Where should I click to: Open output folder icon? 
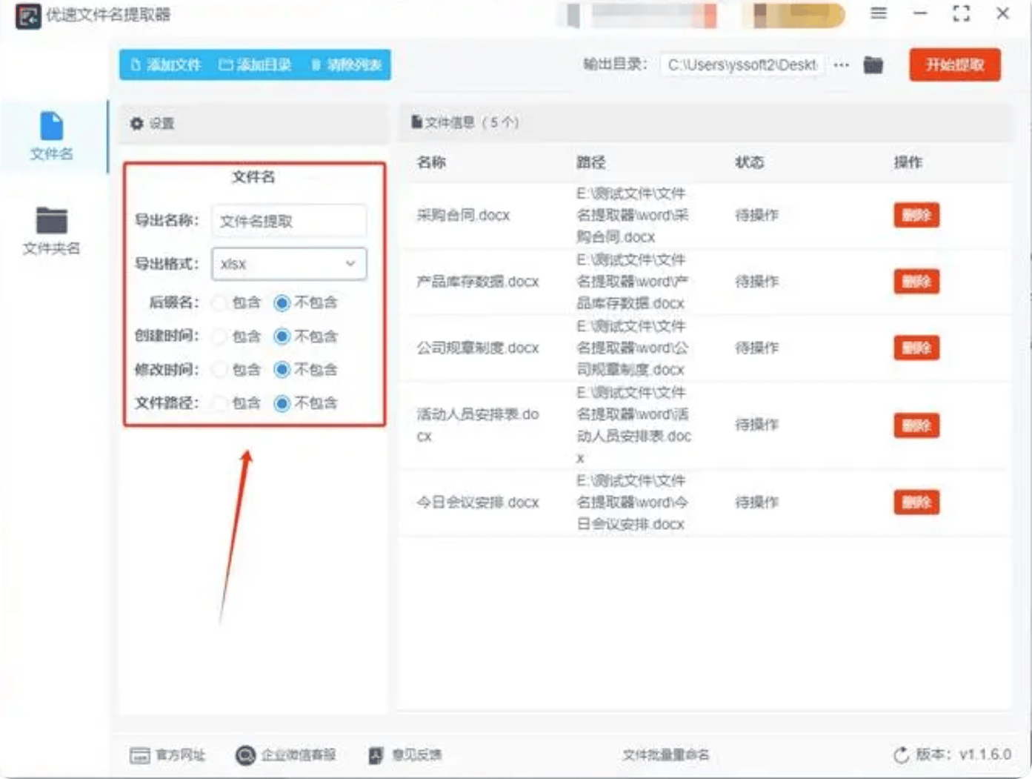873,65
